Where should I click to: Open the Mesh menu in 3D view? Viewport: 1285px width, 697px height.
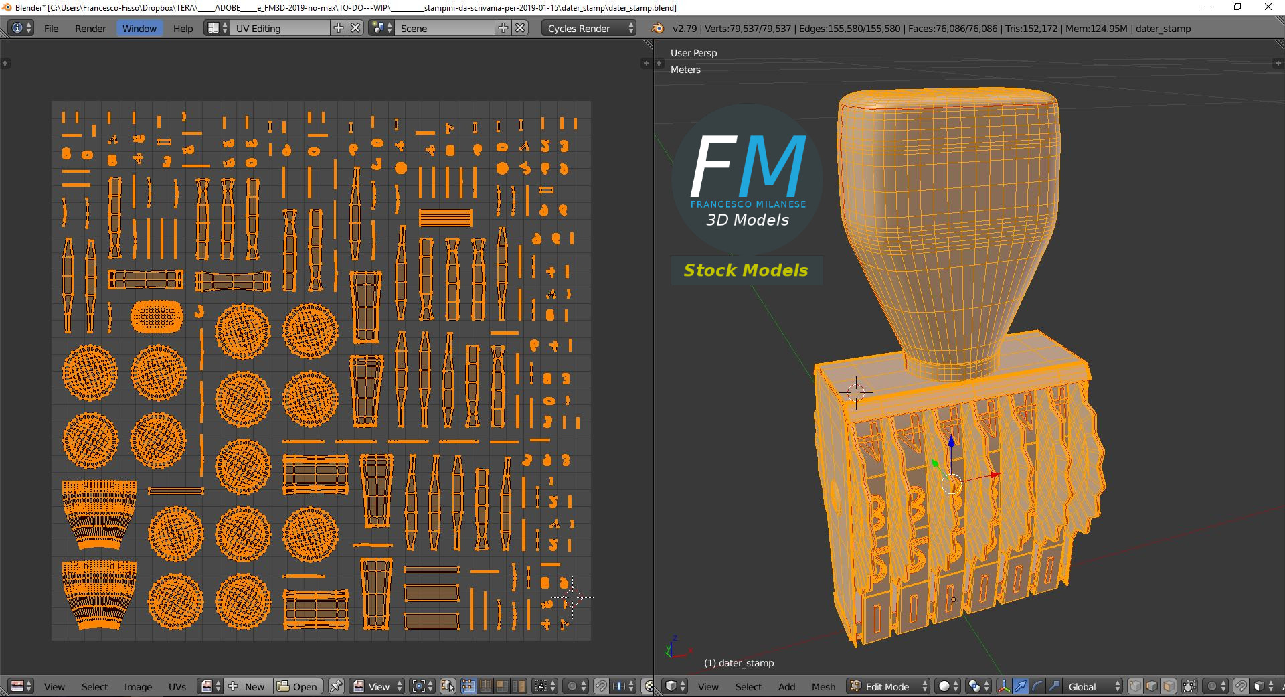point(823,686)
